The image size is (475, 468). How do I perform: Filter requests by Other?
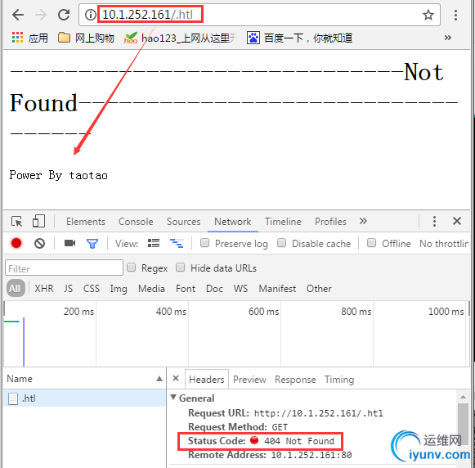click(319, 288)
